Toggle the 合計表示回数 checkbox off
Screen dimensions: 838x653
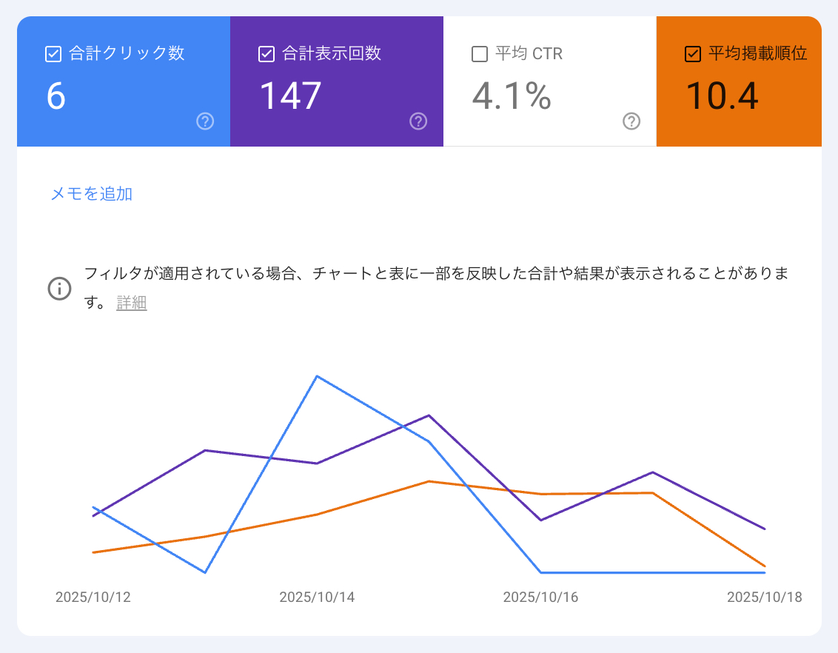pos(267,54)
